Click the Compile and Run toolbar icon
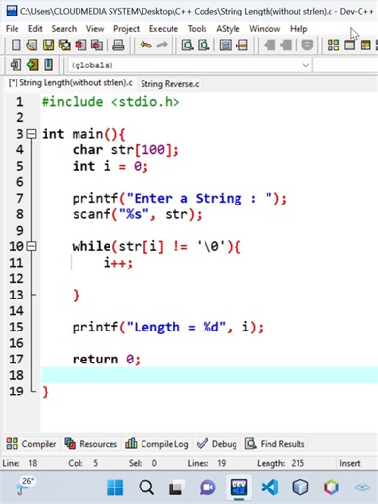 (x=365, y=45)
